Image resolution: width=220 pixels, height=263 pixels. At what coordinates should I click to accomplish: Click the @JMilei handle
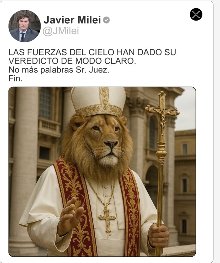coord(61,31)
